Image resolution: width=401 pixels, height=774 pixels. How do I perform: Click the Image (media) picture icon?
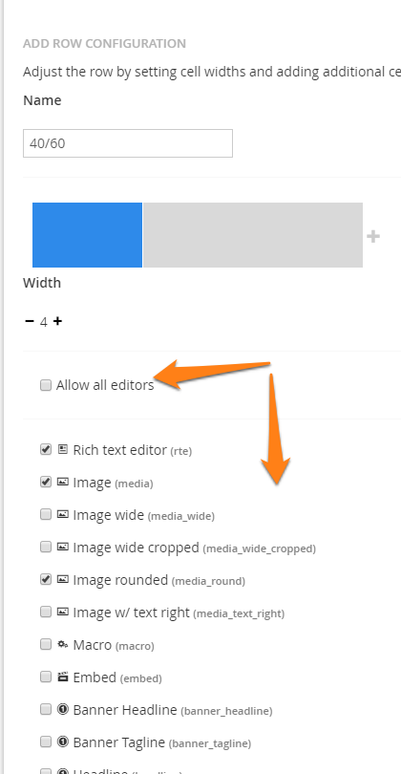pyautogui.click(x=63, y=482)
